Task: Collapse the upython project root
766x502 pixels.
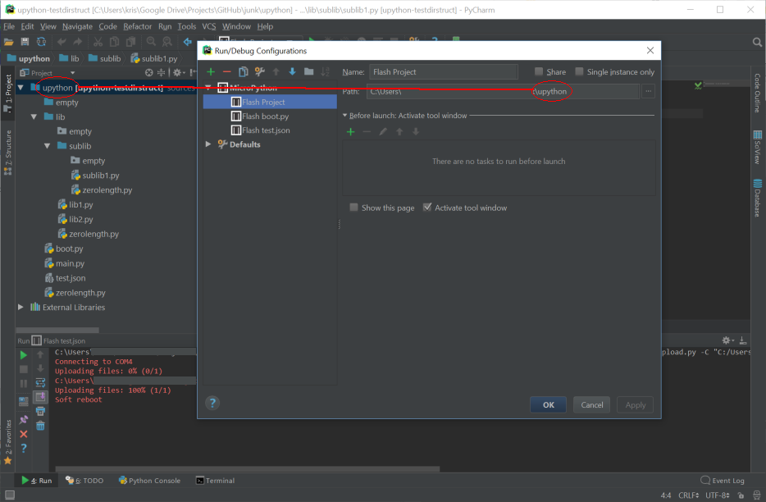Action: click(21, 88)
